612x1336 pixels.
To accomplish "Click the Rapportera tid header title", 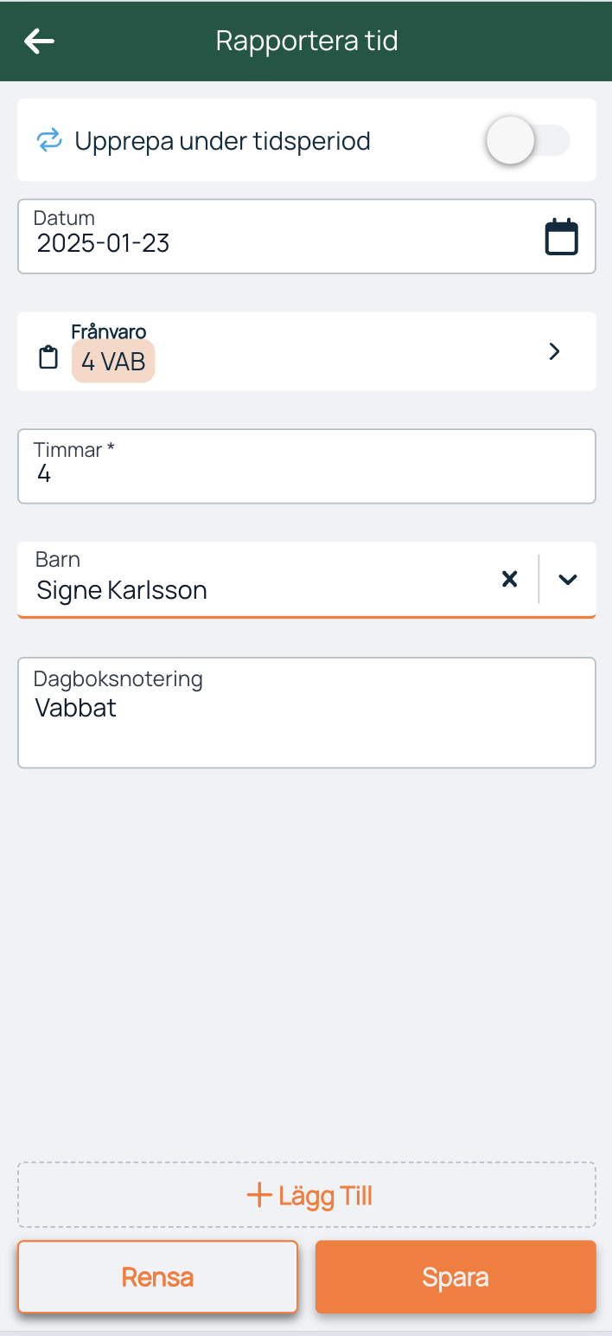I will pyautogui.click(x=307, y=41).
